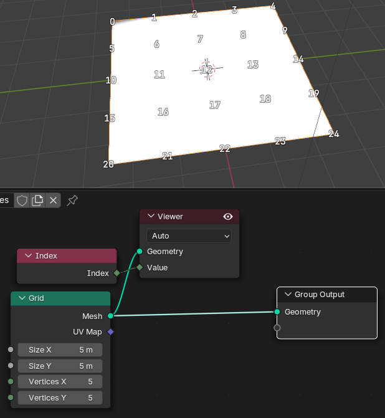Select the Grid node header
385x418 pixels.
60,298
